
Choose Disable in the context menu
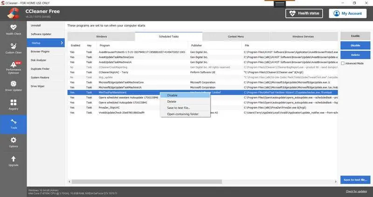coord(185,95)
